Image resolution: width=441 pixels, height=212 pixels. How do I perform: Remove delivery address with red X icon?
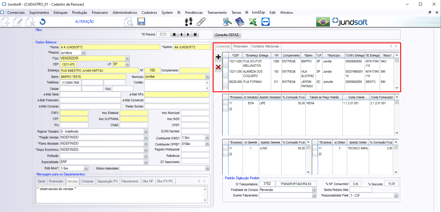click(218, 68)
